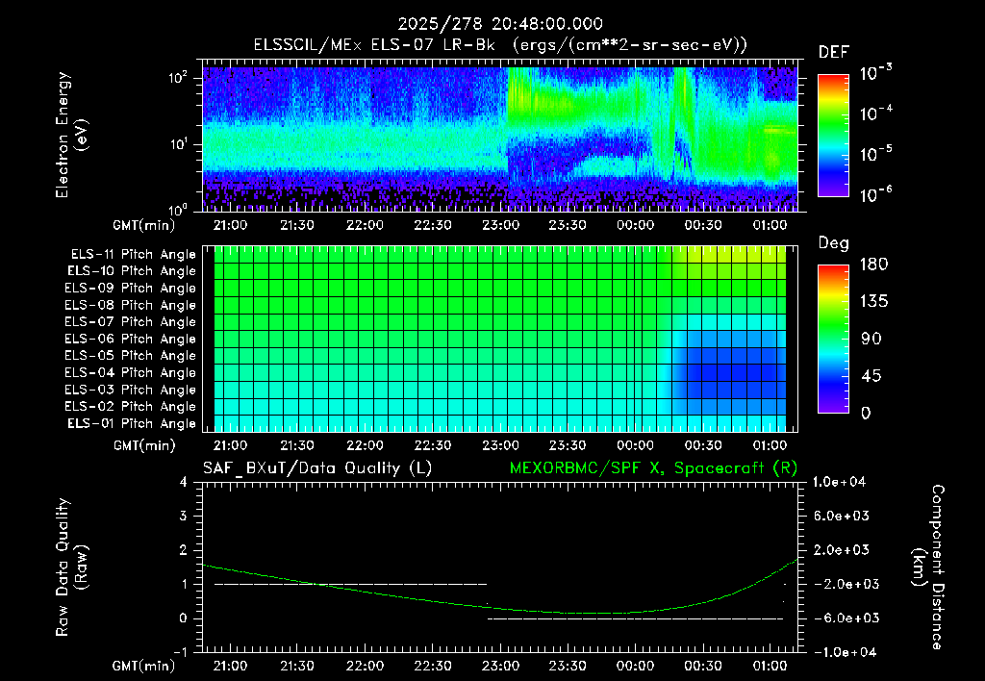This screenshot has height=681, width=985.
Task: Select the ELS-07 Pitch Angle row label
Action: [131, 321]
